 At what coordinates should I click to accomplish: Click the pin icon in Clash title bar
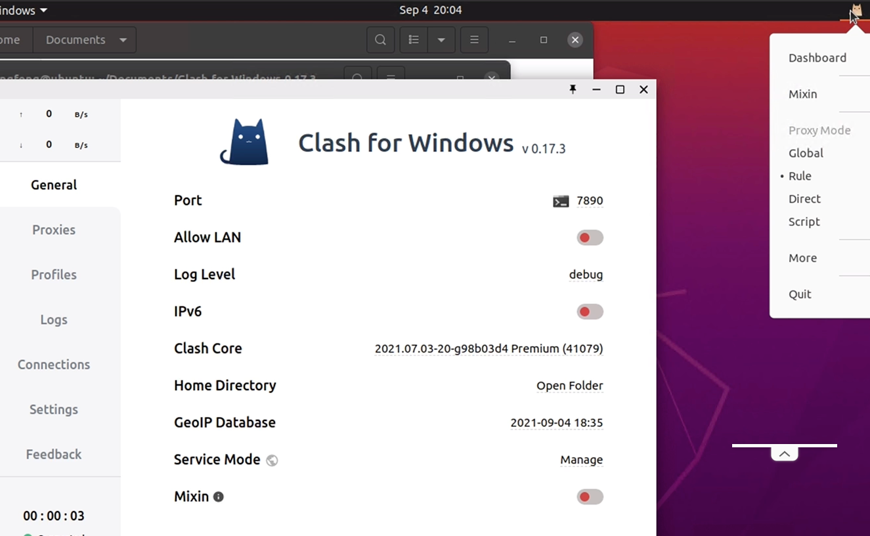click(573, 89)
